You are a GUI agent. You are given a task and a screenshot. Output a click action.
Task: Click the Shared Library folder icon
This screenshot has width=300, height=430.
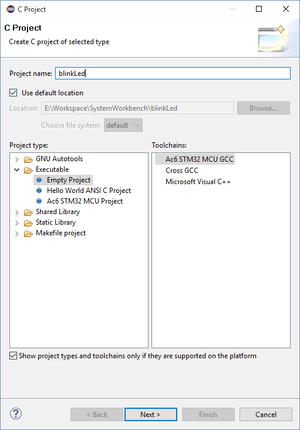pos(28,212)
